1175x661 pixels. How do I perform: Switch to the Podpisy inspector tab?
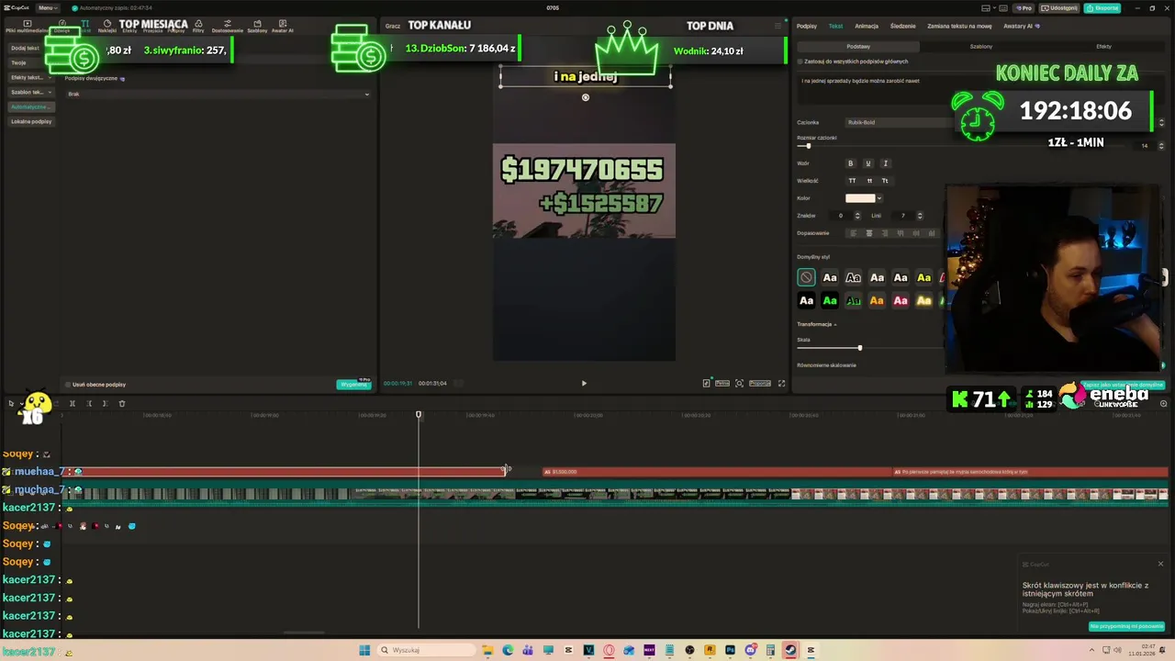click(807, 26)
